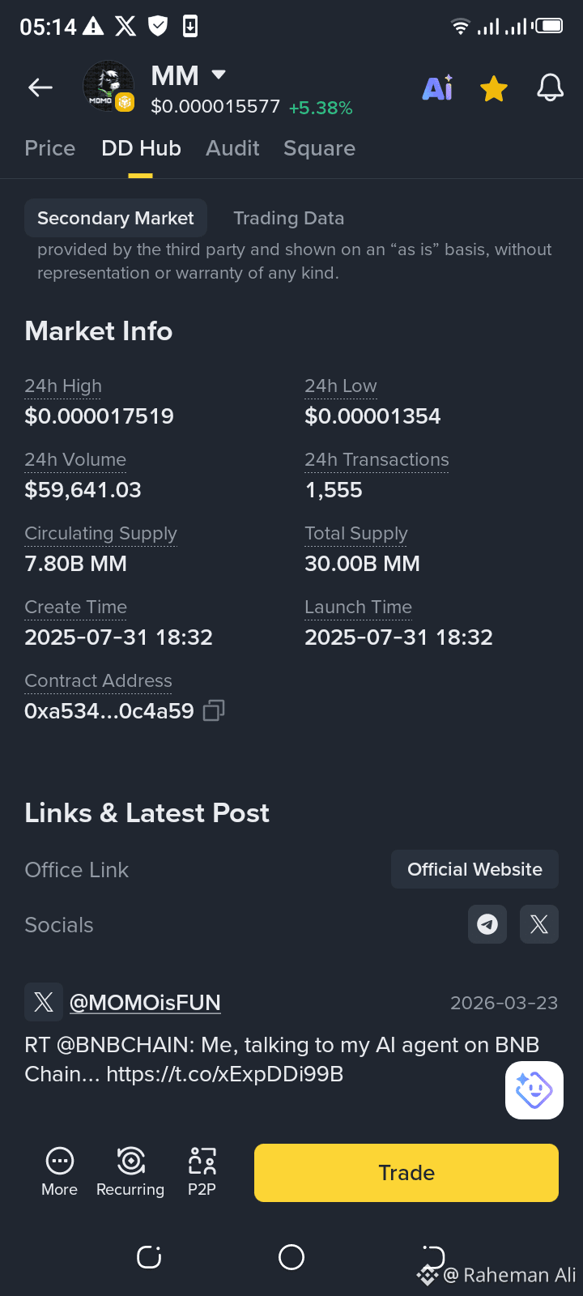Toggle the favorite star for MM
The image size is (583, 1296).
tap(494, 87)
